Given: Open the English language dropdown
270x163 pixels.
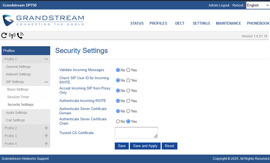Looking at the screenshot, I should click(258, 5).
